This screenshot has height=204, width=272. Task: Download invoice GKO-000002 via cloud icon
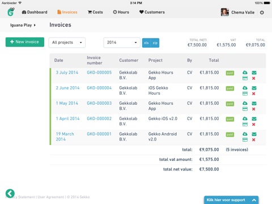pyautogui.click(x=245, y=118)
